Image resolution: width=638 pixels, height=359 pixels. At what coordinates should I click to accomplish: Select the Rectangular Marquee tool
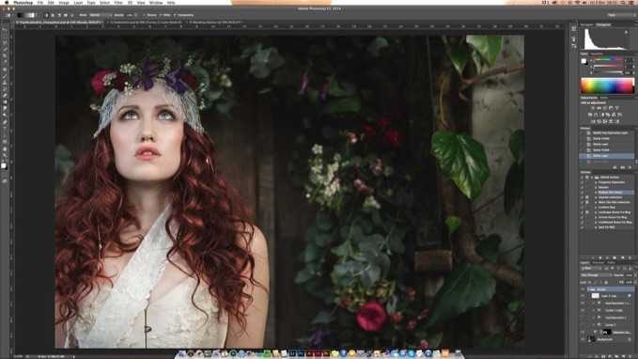[x=5, y=37]
